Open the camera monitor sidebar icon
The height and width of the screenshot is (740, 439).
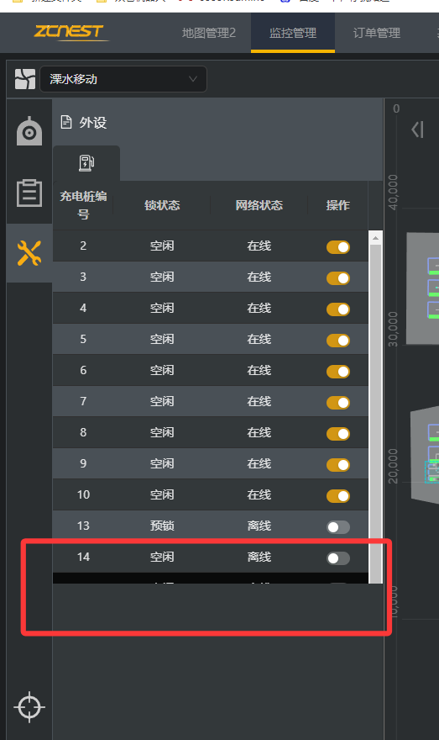click(x=29, y=130)
